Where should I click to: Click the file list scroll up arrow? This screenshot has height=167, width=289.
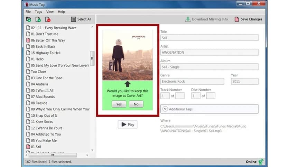tap(92, 27)
